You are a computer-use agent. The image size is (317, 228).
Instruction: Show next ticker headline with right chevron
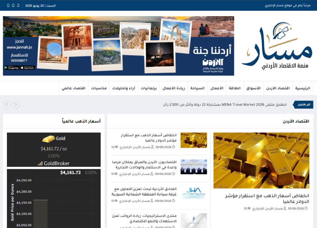pos(16,105)
